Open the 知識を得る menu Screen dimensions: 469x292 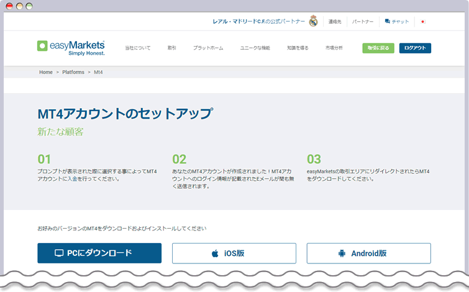pos(298,48)
